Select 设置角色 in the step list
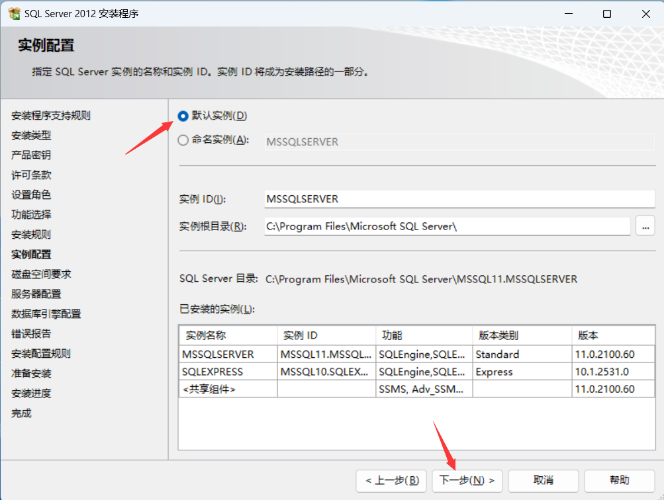The image size is (664, 500). pos(31,194)
